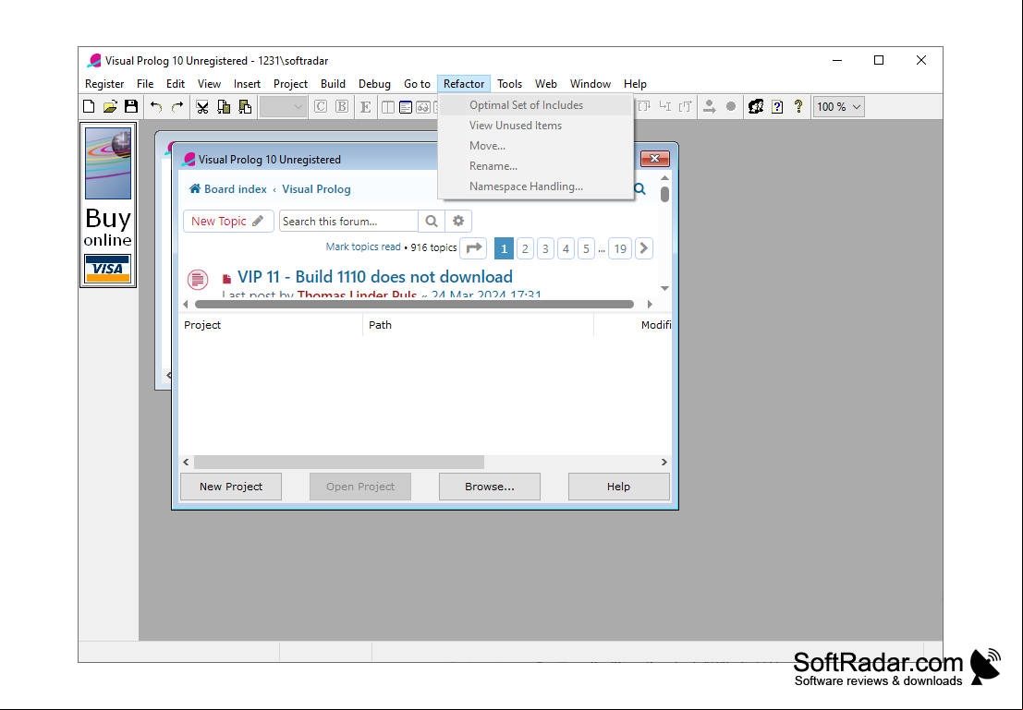Click the project window split-pane icon
This screenshot has width=1023, height=710.
(387, 106)
